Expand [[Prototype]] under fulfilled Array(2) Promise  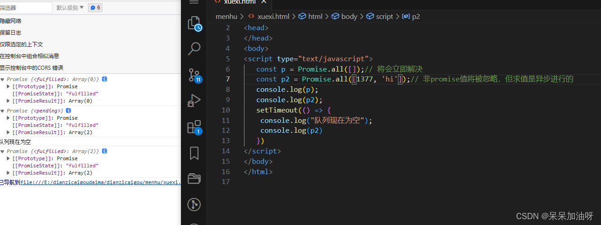click(x=9, y=158)
